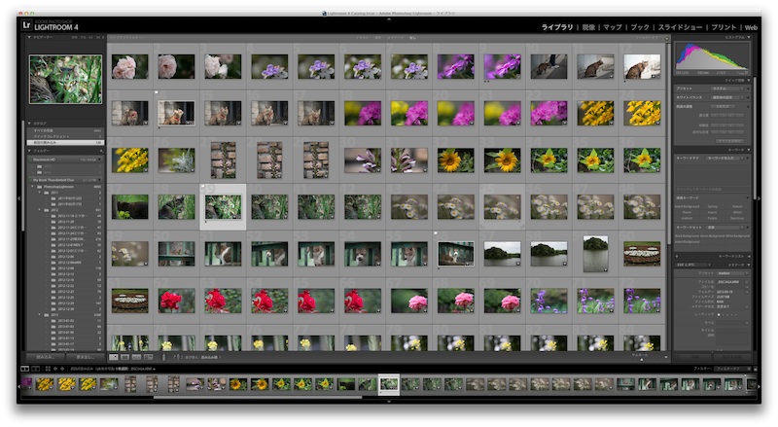Open the toolbar content options dropdown arrow
The image size is (778, 427).
click(666, 357)
